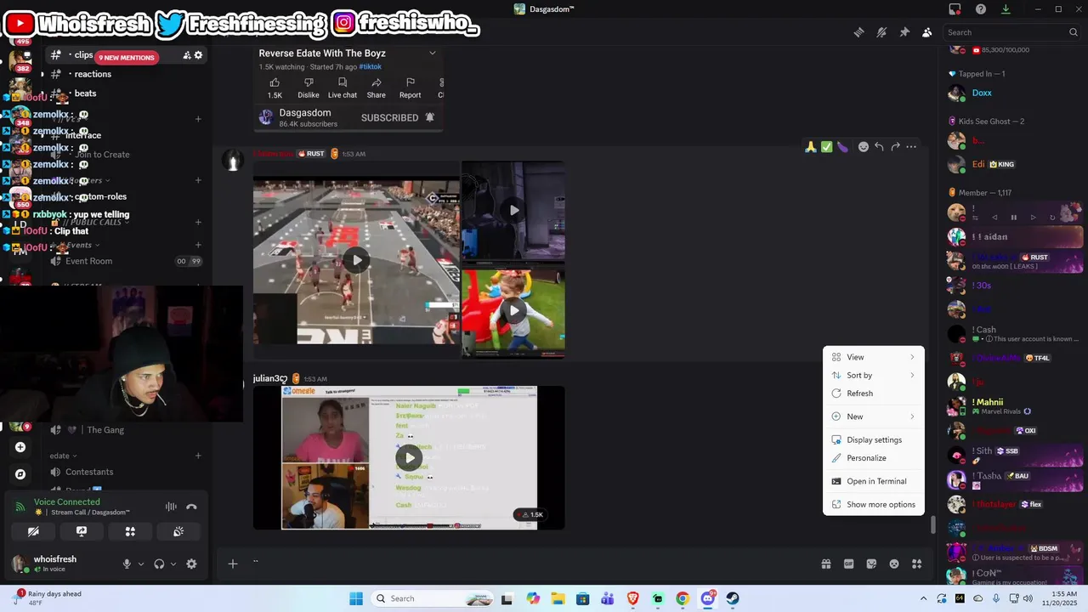Open the gift Nitro icon

(825, 564)
